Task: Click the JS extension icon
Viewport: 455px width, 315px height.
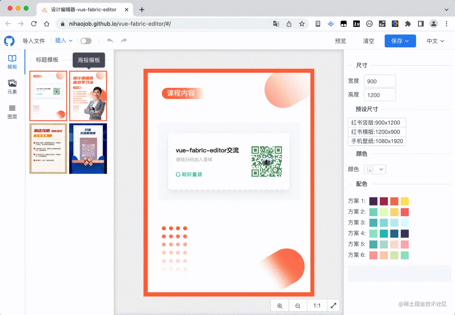Action: (357, 24)
